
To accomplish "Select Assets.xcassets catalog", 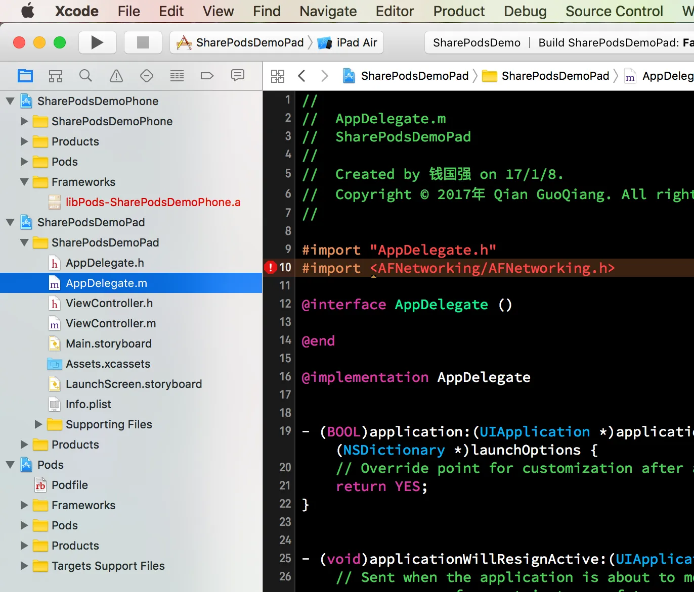I will pyautogui.click(x=108, y=364).
